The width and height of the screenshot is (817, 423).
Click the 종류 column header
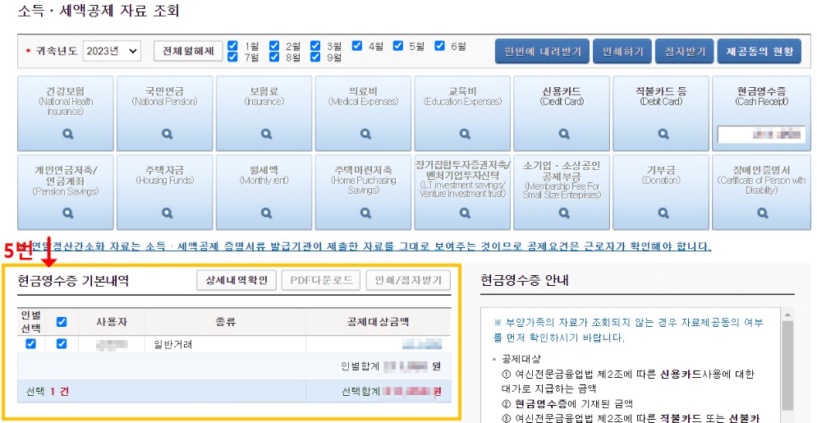[225, 322]
